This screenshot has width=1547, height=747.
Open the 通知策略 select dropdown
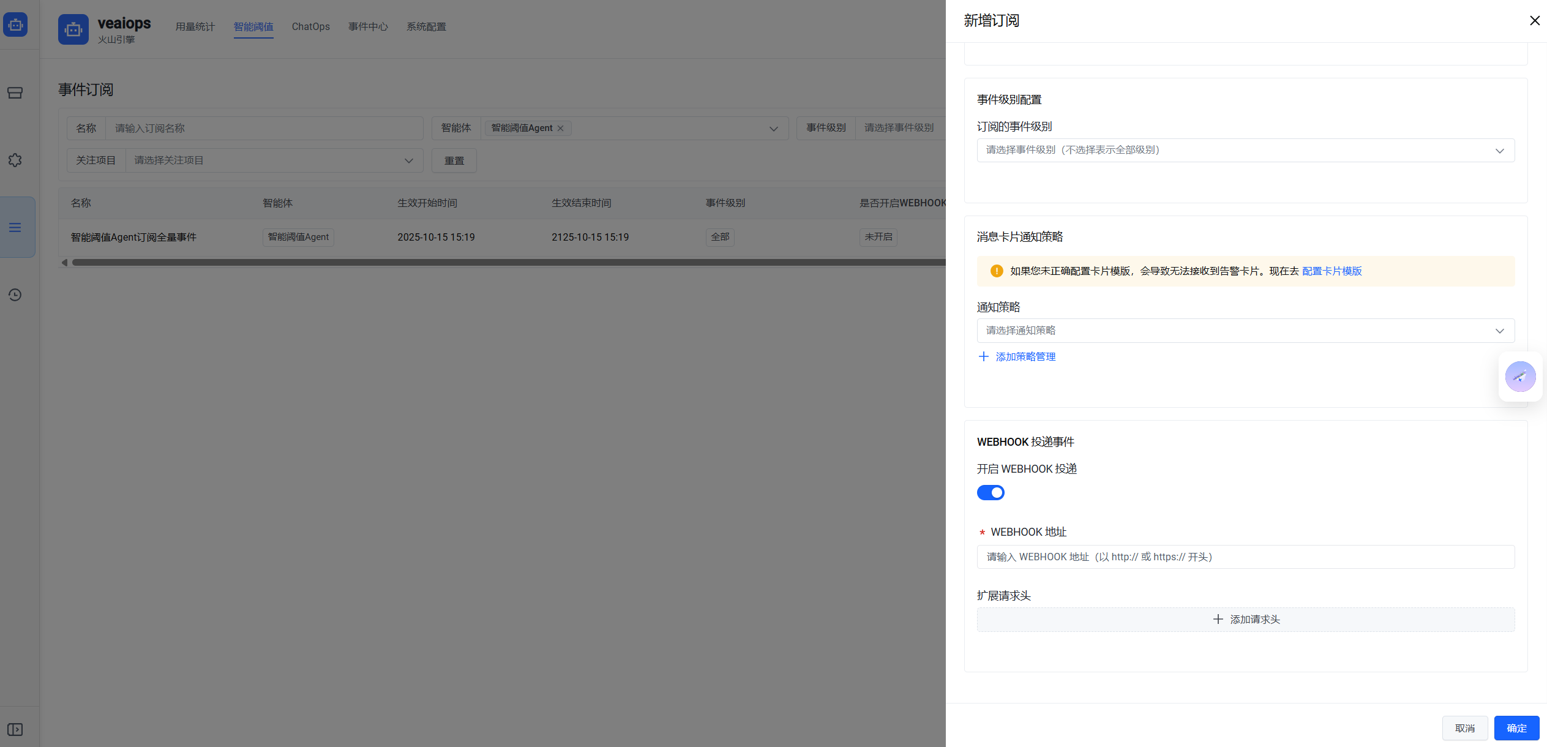pos(1245,331)
